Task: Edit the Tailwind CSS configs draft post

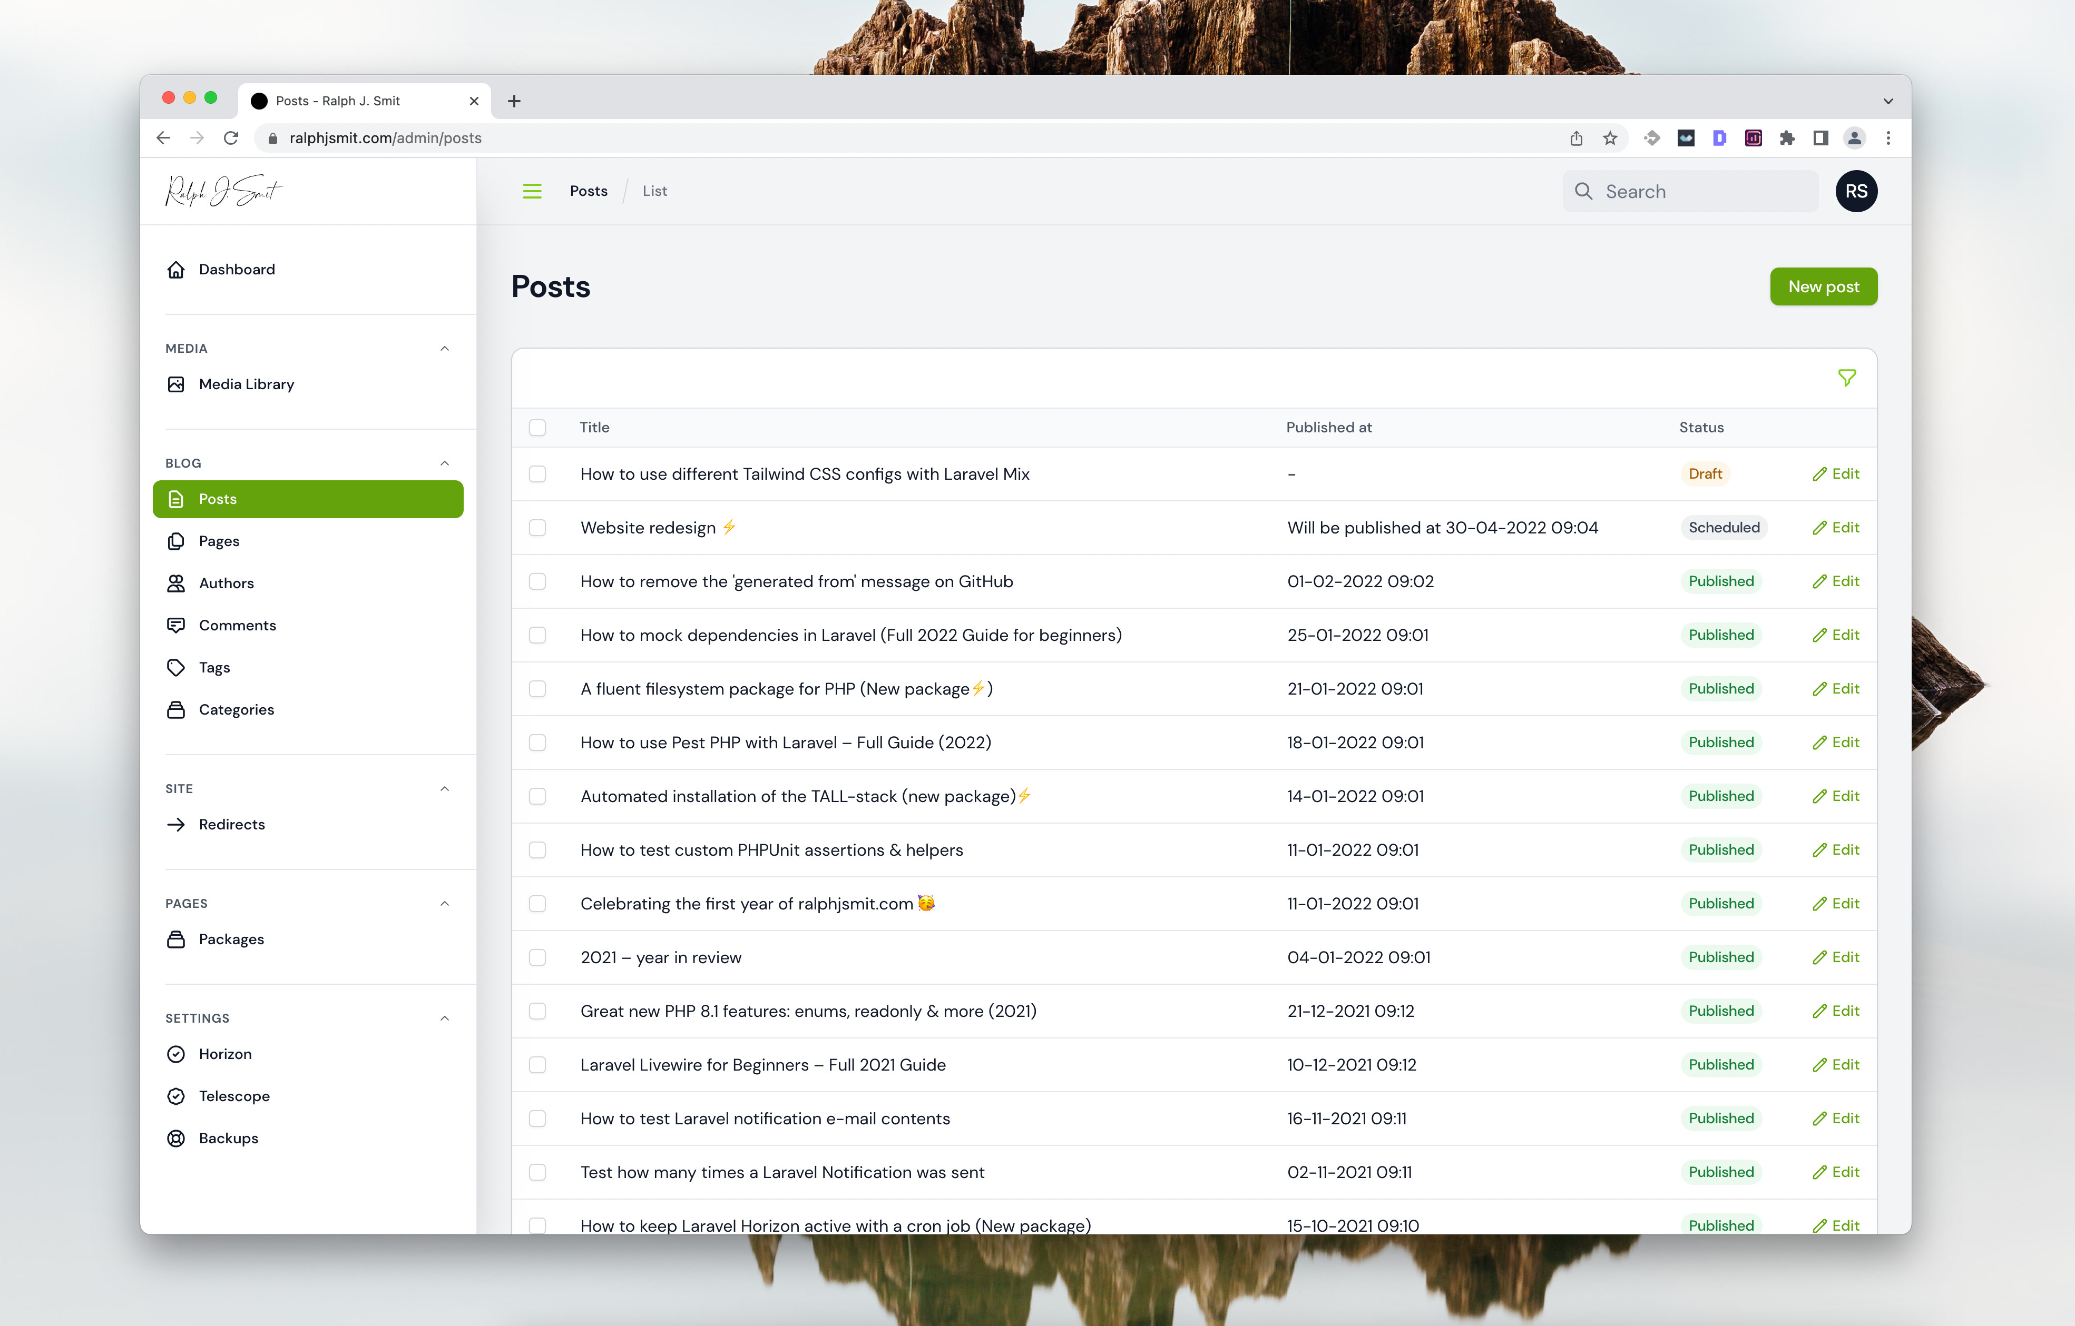Action: point(1835,474)
